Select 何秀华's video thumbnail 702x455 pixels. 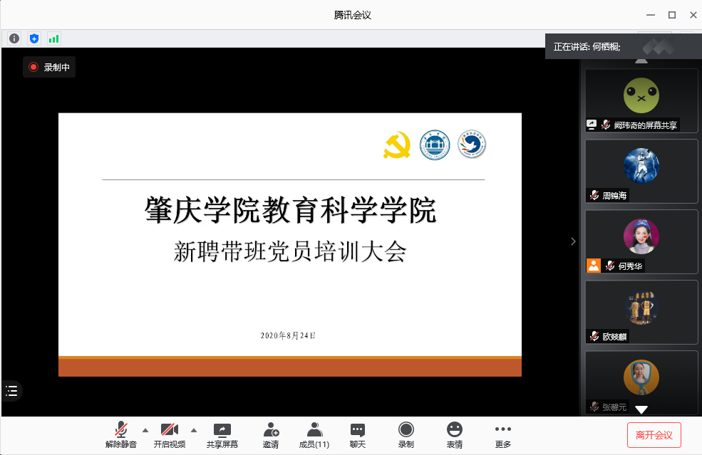coord(641,241)
